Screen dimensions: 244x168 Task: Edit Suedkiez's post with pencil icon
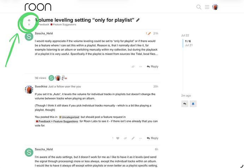point(133,138)
